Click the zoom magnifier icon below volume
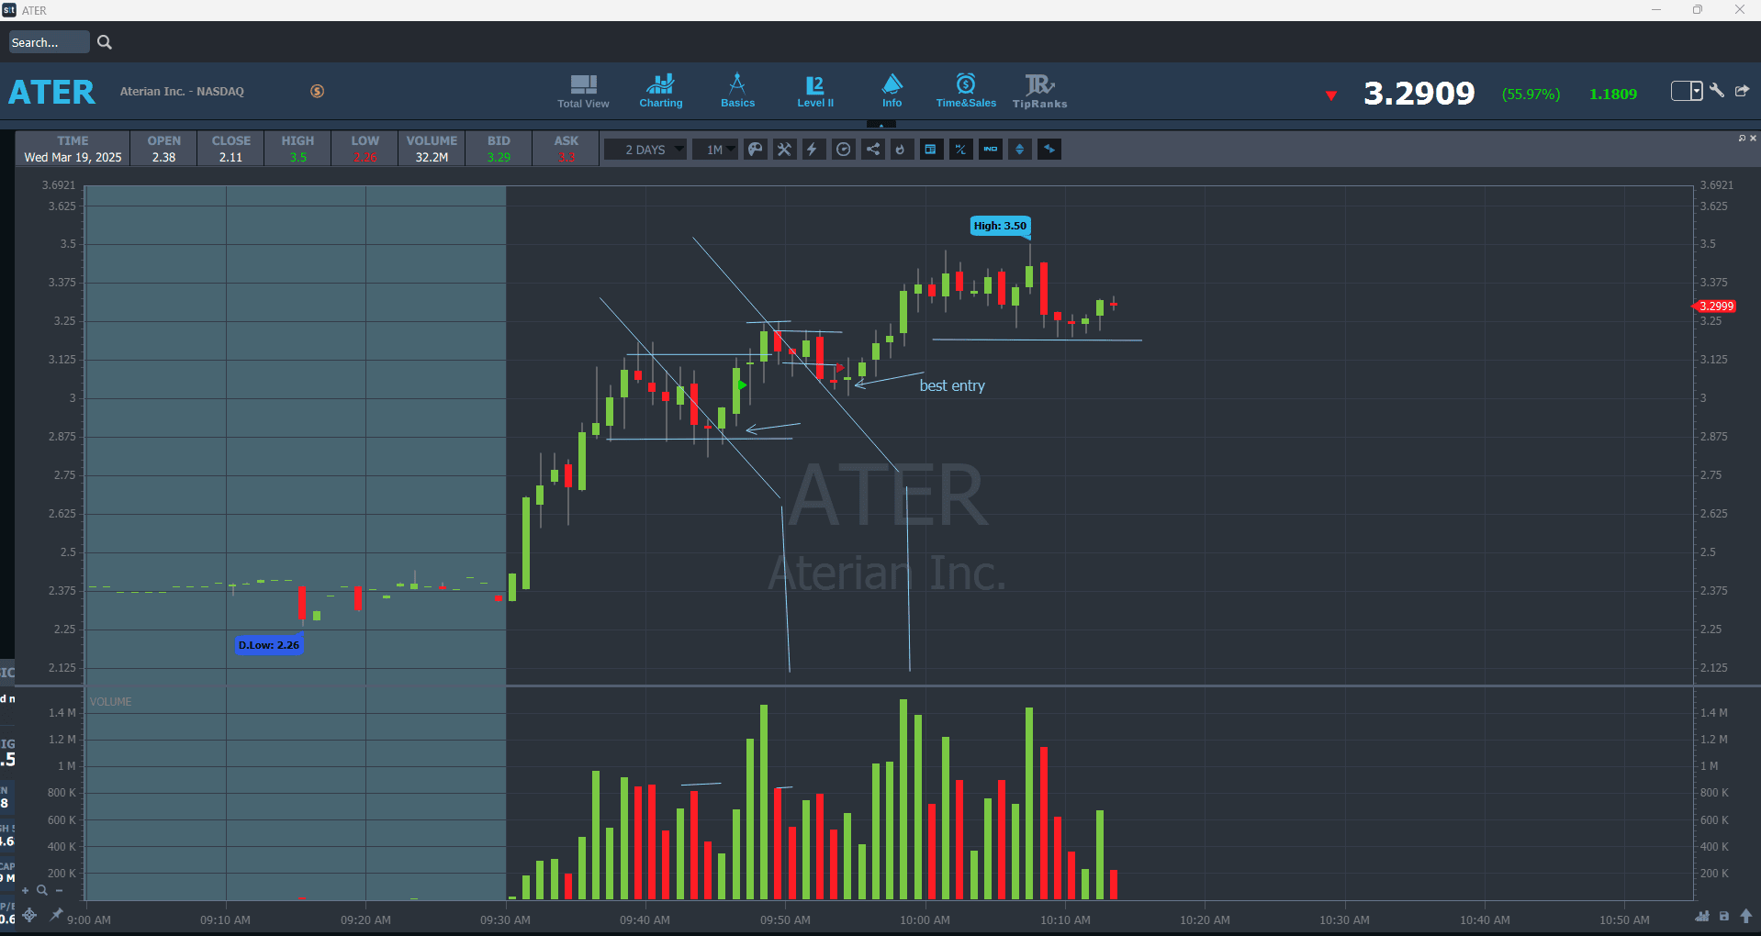Screen dimensions: 1761x936 pos(42,890)
